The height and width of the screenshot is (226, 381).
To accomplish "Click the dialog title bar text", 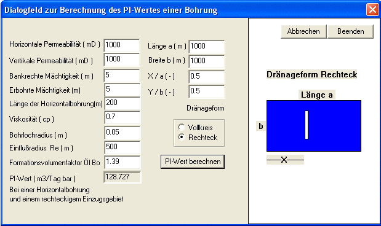I will click(111, 10).
